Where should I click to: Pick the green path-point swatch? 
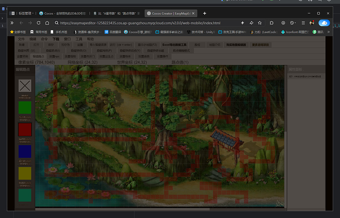(x=25, y=108)
